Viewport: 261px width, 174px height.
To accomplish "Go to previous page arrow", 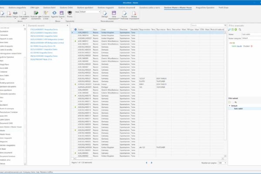I will (147, 163).
